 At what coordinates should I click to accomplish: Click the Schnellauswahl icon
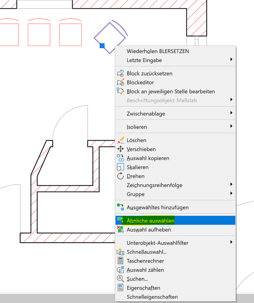[120, 252]
